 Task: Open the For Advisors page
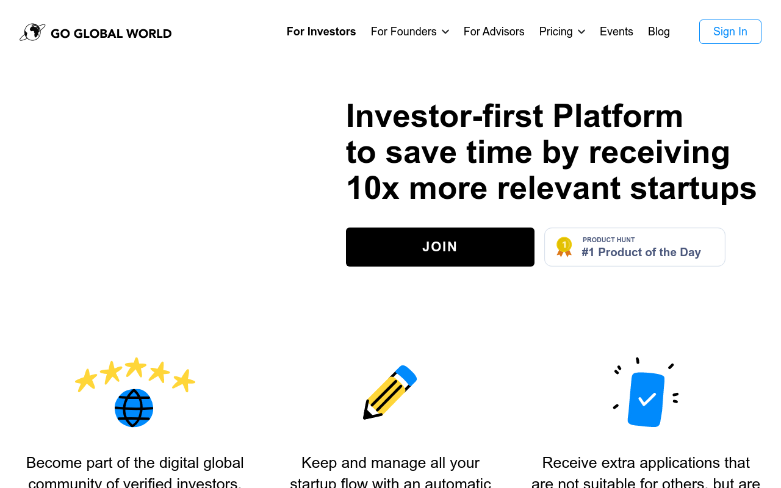click(494, 32)
